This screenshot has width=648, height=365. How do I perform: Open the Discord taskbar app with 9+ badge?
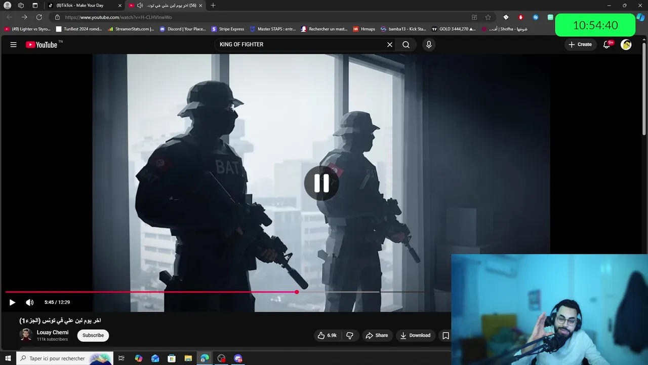click(x=238, y=358)
